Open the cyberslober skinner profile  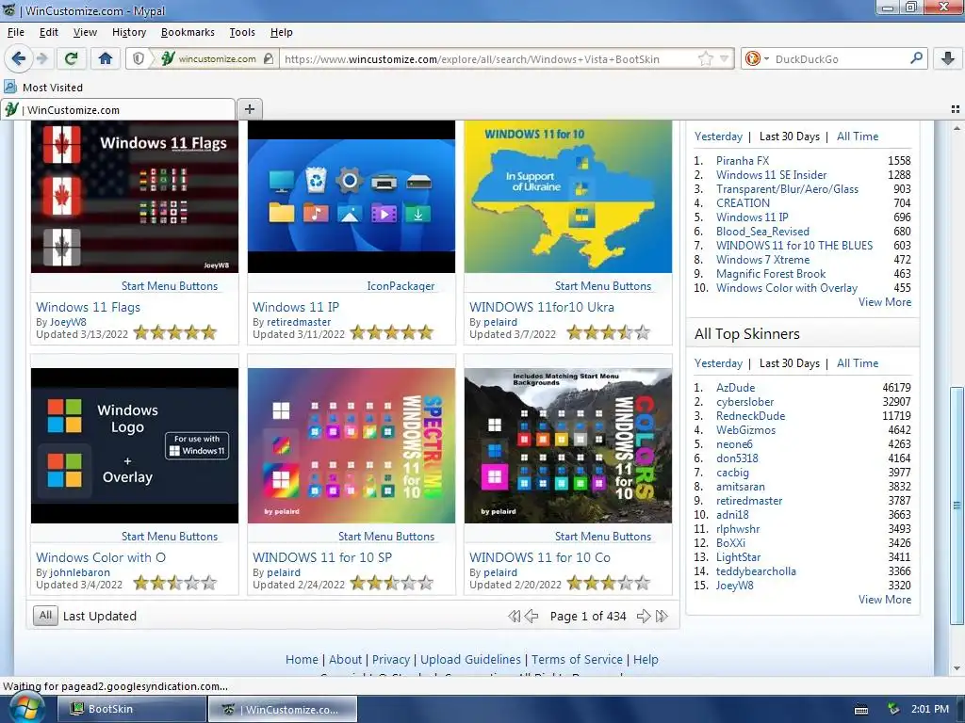[x=744, y=401]
